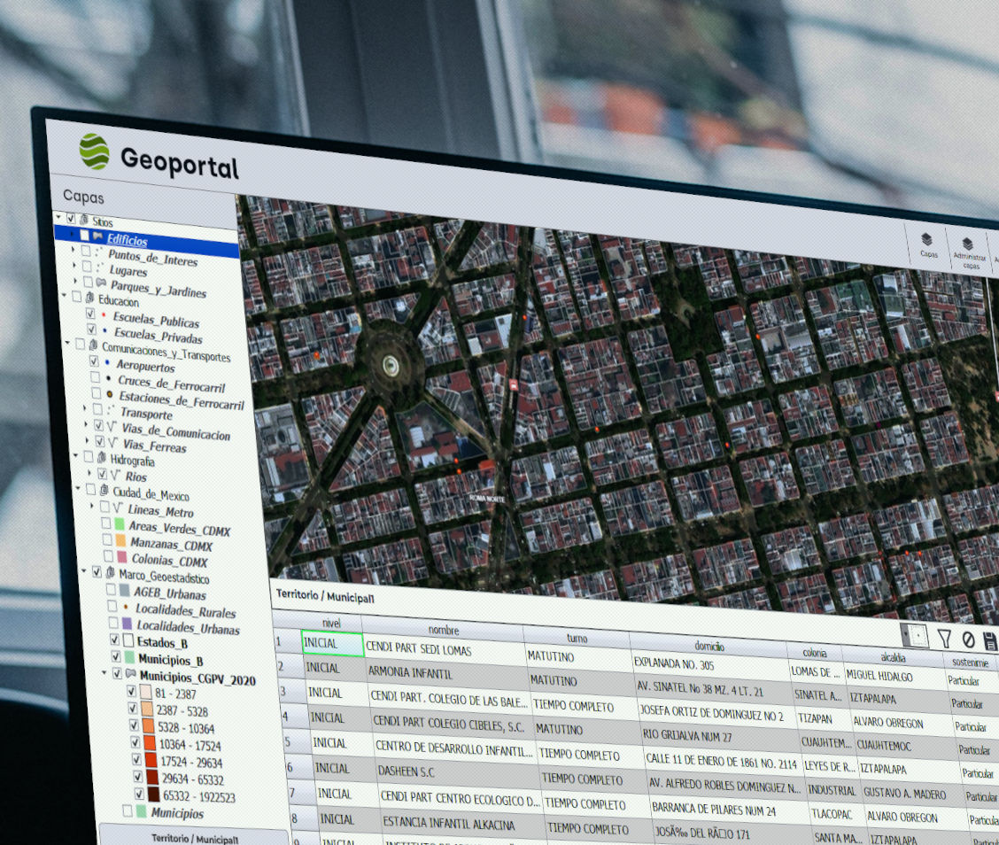Uncheck the Escuelas_Publicas layer checkbox

click(x=90, y=314)
